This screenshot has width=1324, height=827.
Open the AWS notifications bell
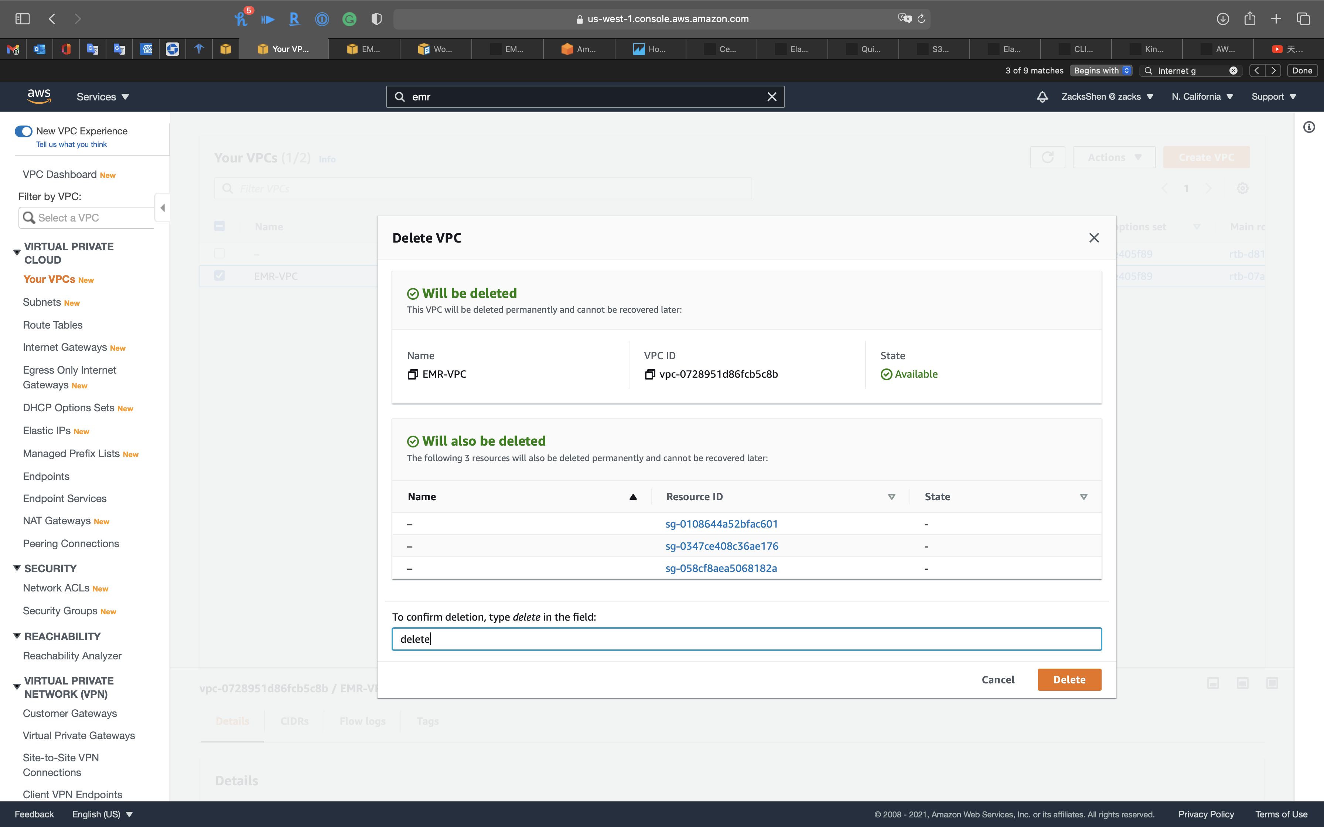point(1042,97)
